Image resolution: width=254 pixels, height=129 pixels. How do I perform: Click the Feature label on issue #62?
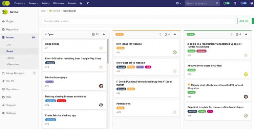click(x=202, y=51)
